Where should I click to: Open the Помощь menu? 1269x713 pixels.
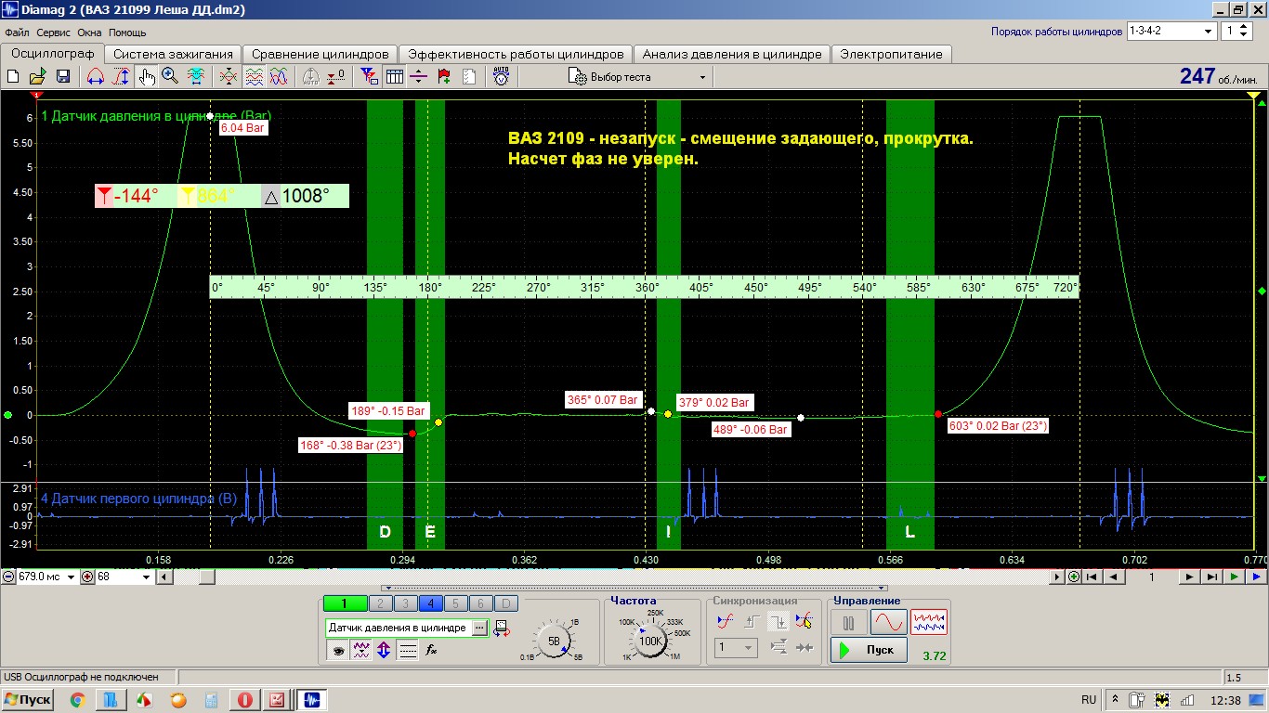pos(127,32)
